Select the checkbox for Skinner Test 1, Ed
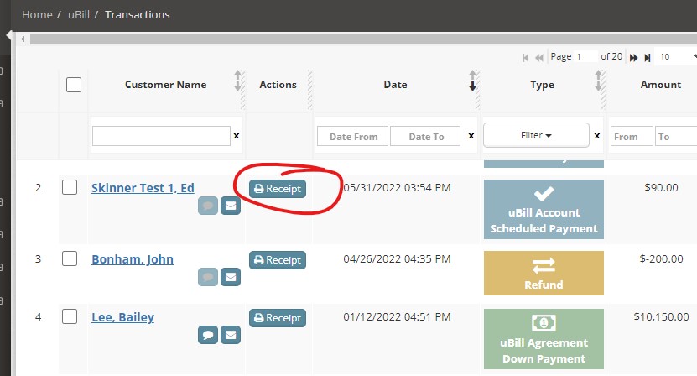This screenshot has width=697, height=376. tap(70, 187)
